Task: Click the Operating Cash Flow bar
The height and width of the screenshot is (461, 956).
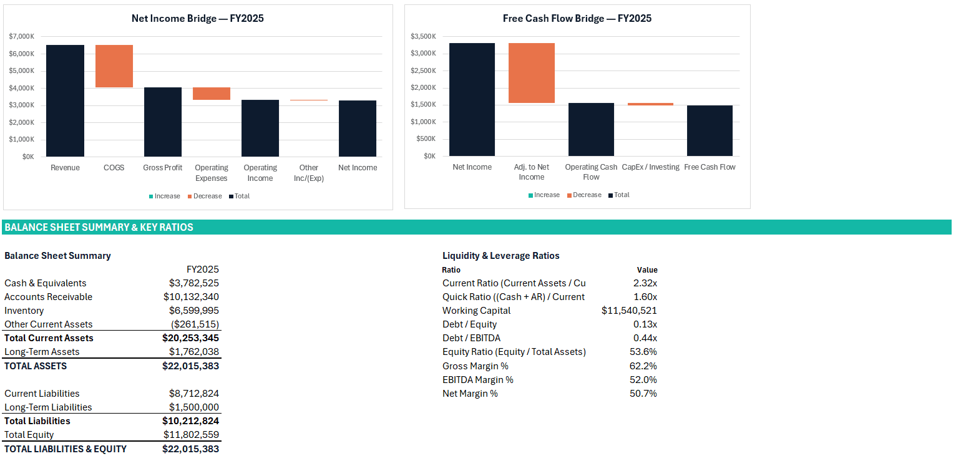Action: tap(591, 129)
